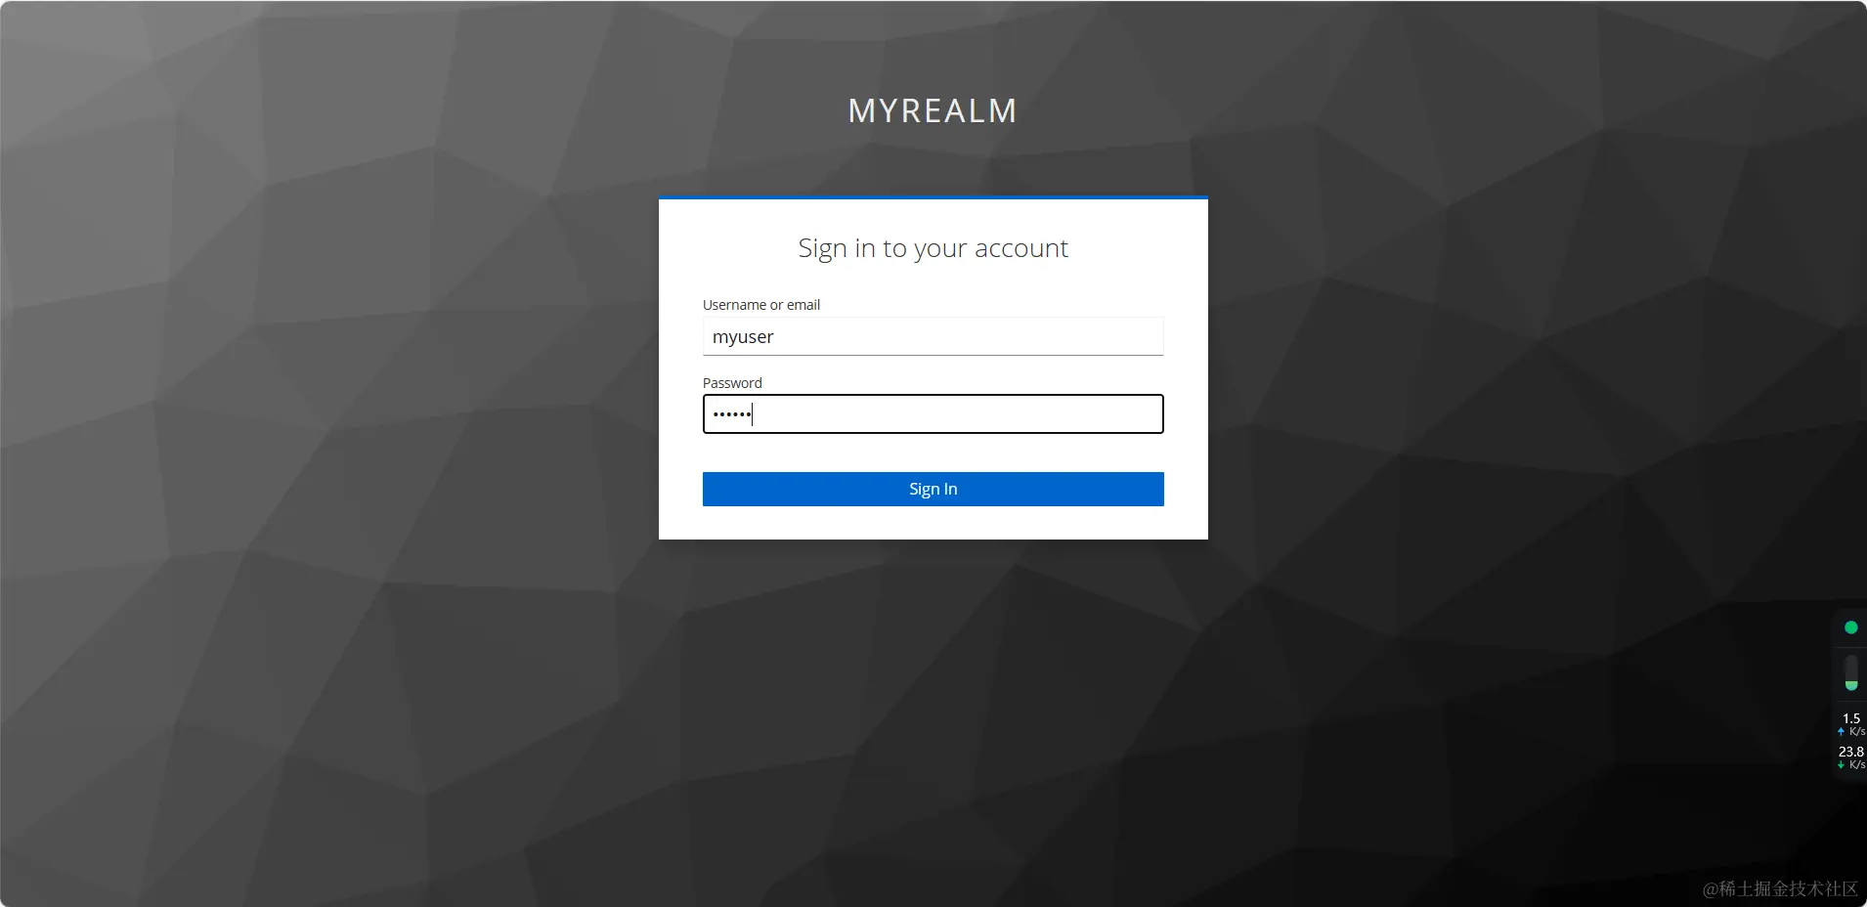Click the MYREALM realm title
The image size is (1867, 907).
[933, 110]
